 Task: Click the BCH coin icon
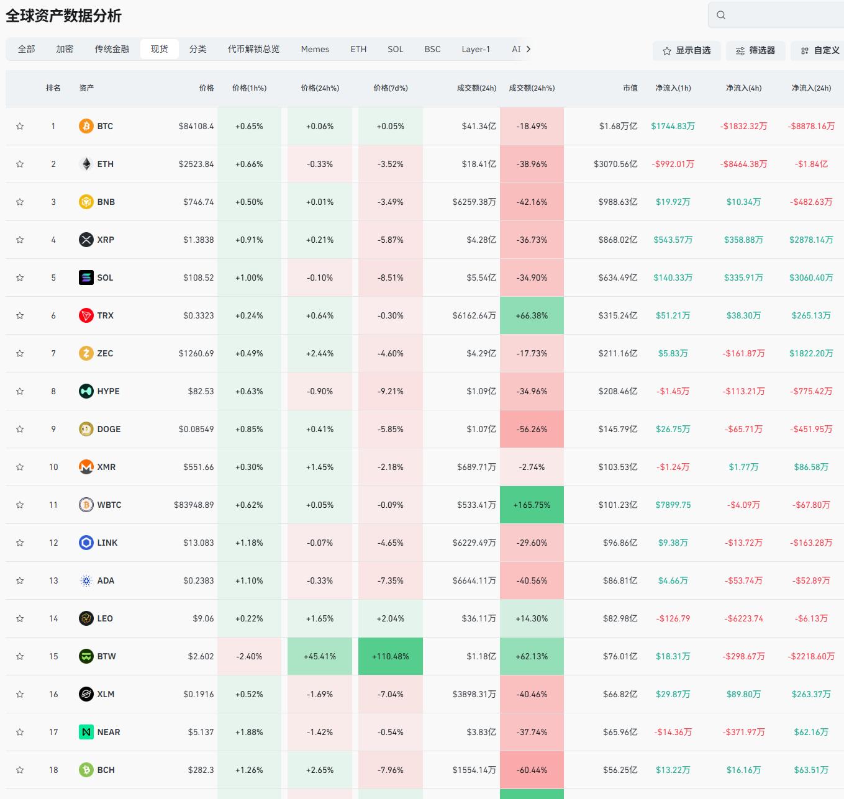86,770
